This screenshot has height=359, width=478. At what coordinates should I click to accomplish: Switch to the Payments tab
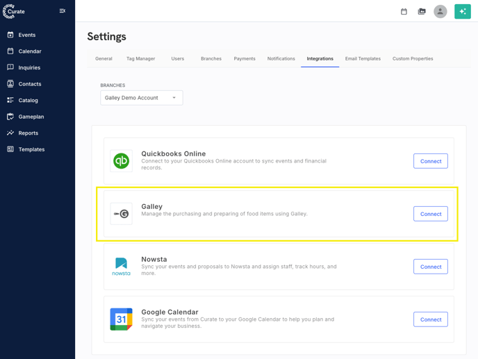(x=245, y=58)
